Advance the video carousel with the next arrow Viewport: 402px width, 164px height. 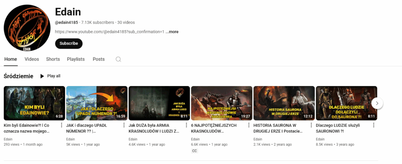(x=377, y=103)
